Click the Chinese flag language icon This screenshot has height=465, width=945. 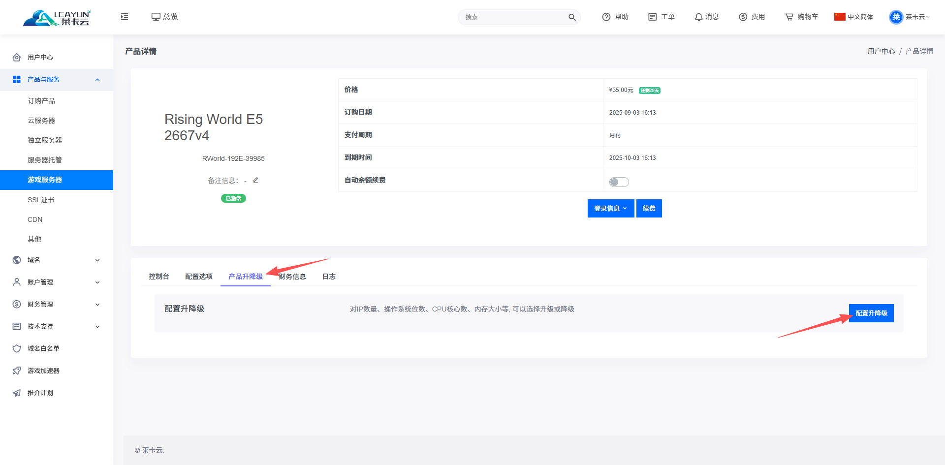(840, 17)
